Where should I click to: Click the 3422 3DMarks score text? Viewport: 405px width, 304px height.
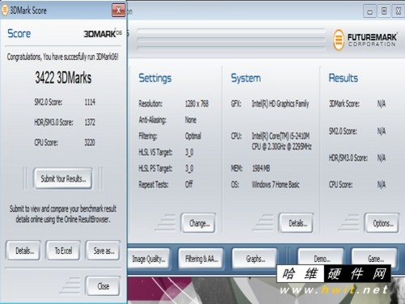63,78
